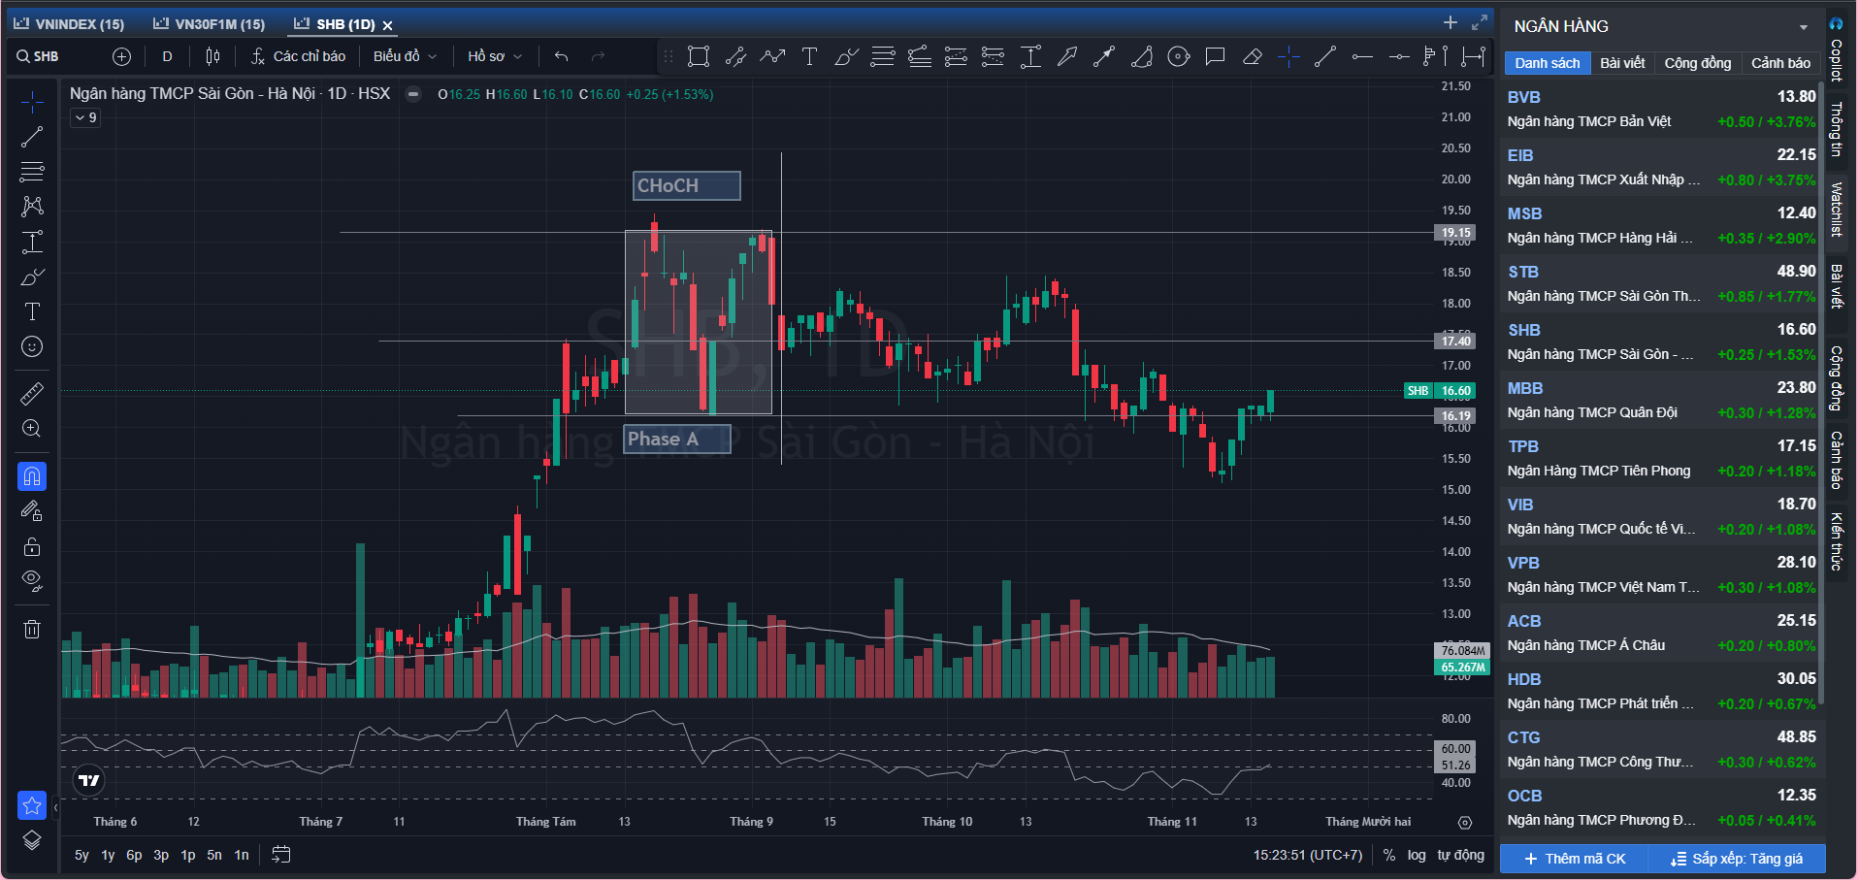Viewport: 1859px width, 880px height.
Task: Toggle magnet mode on drawings
Action: click(32, 476)
